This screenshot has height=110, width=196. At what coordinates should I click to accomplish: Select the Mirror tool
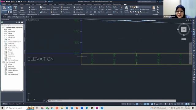point(108,9)
